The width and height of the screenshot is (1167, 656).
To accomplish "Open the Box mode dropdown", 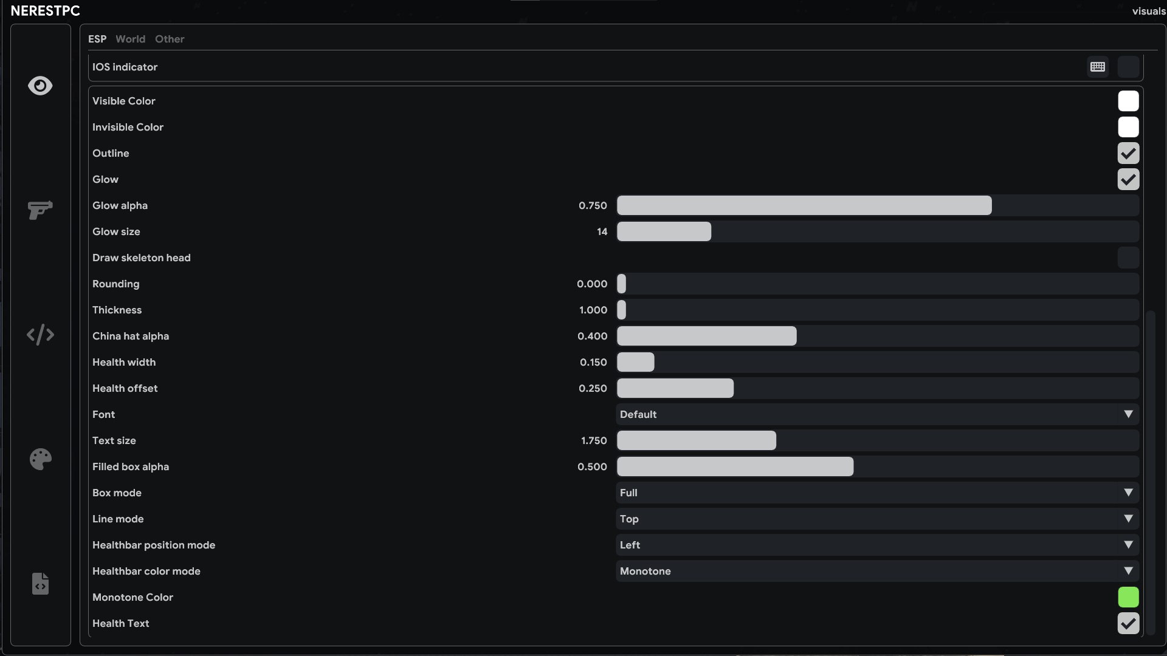I will (x=877, y=493).
